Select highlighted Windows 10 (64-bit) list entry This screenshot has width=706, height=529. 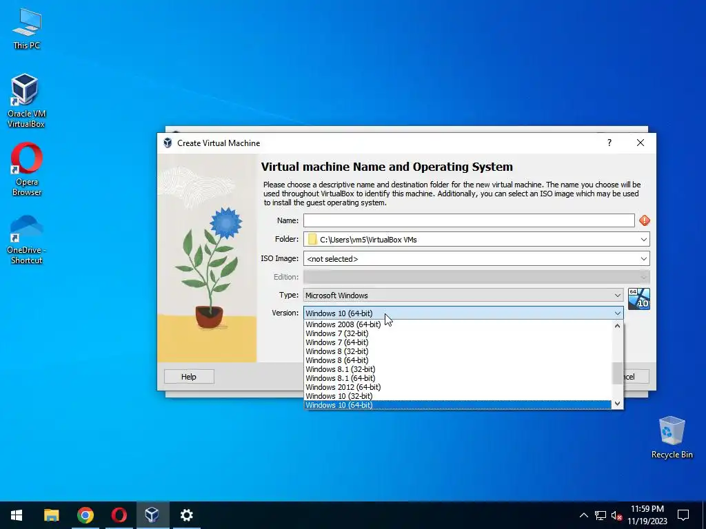[458, 405]
